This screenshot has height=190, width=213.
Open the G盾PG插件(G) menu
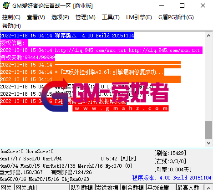pyautogui.click(x=176, y=17)
